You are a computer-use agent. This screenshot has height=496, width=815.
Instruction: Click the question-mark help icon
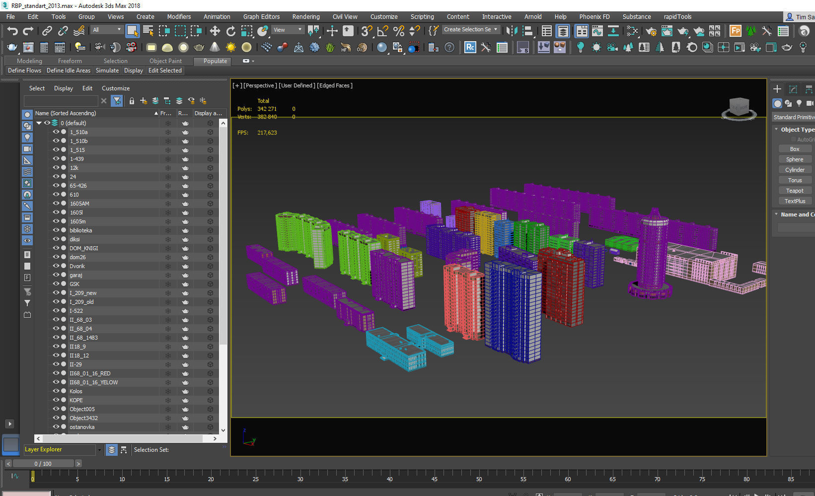point(449,47)
